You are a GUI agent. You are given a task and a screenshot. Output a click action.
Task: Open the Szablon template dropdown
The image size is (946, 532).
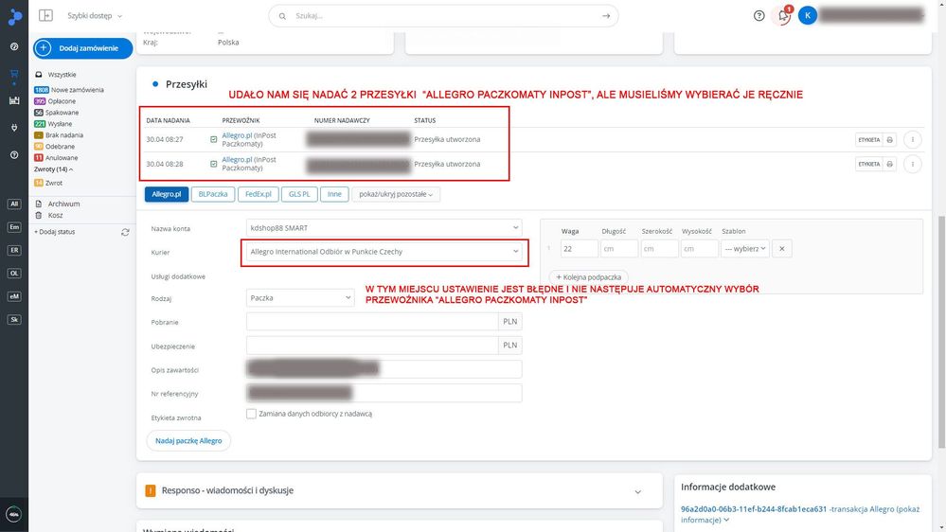(743, 249)
